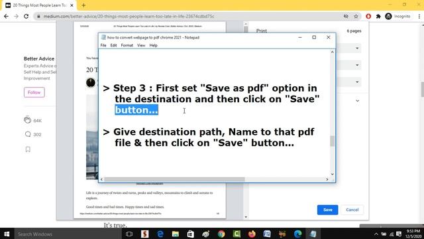Click the '6 pages' label in print dialog

click(x=354, y=31)
